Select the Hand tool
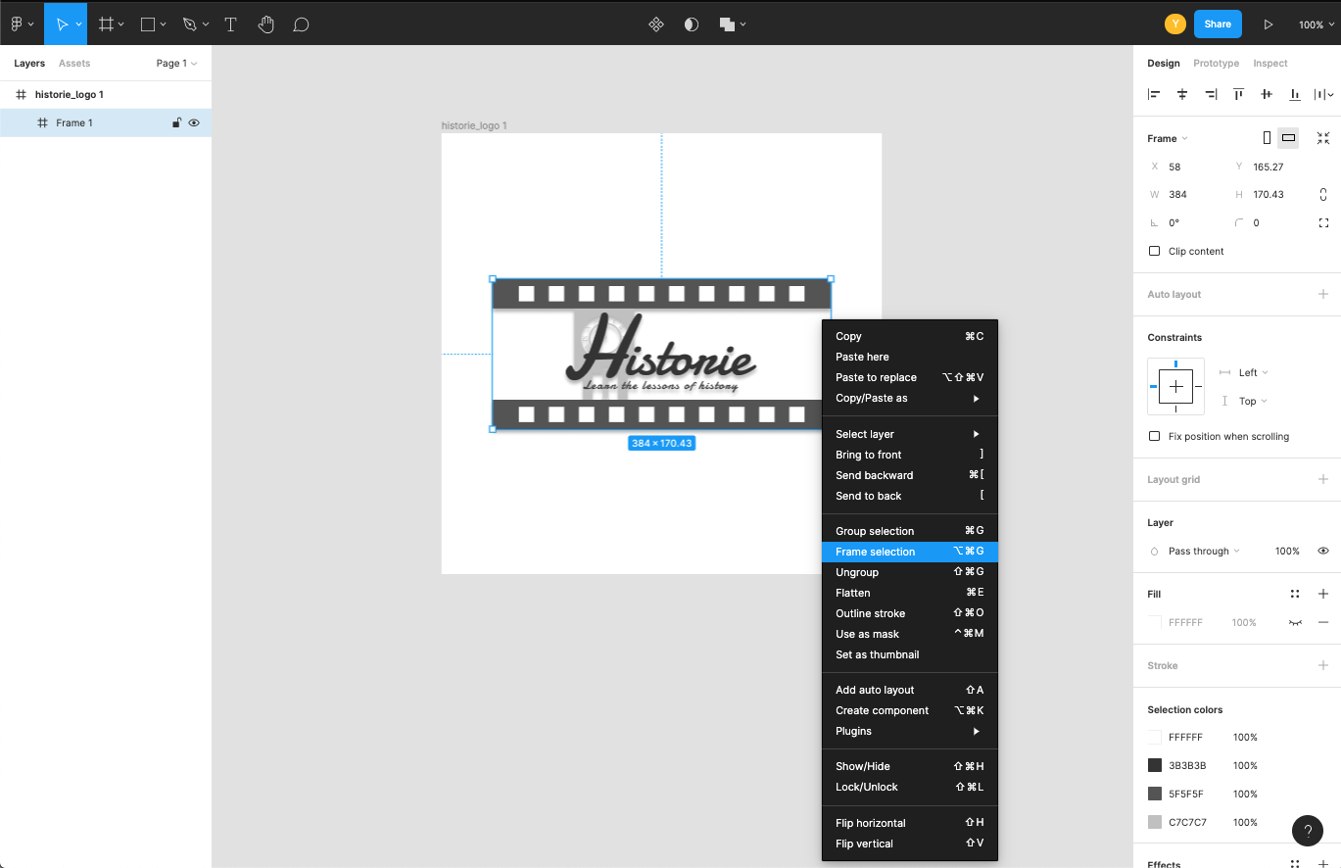Viewport: 1341px width, 868px height. (266, 24)
